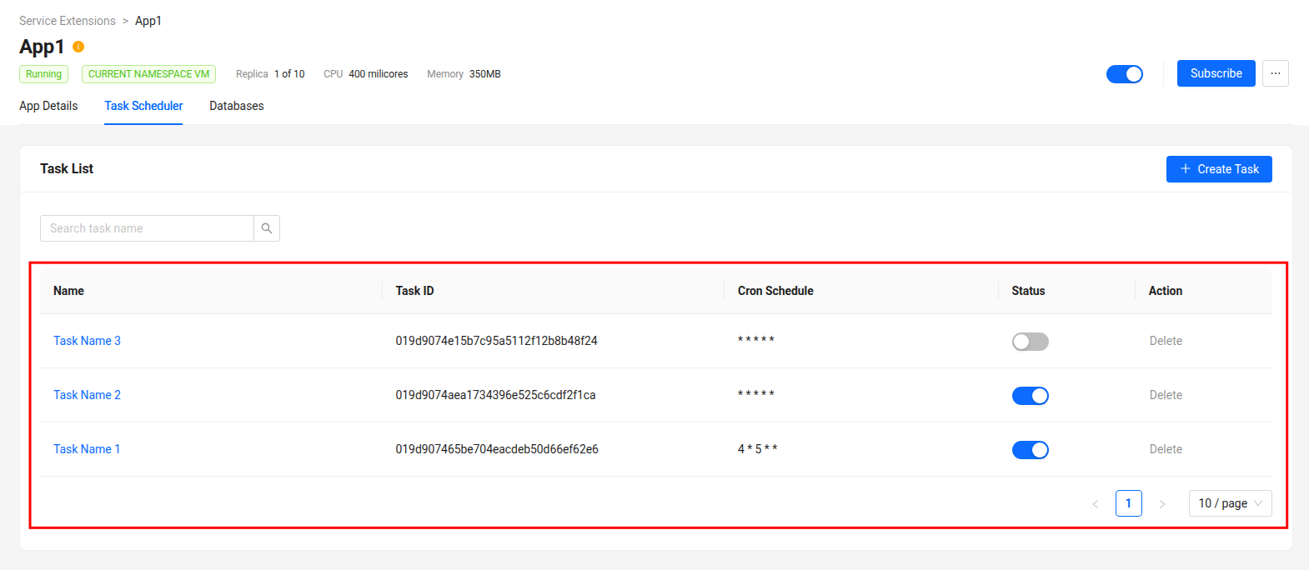This screenshot has height=570, width=1309.
Task: Toggle the App1 enable switch near Subscribe
Action: (1125, 74)
